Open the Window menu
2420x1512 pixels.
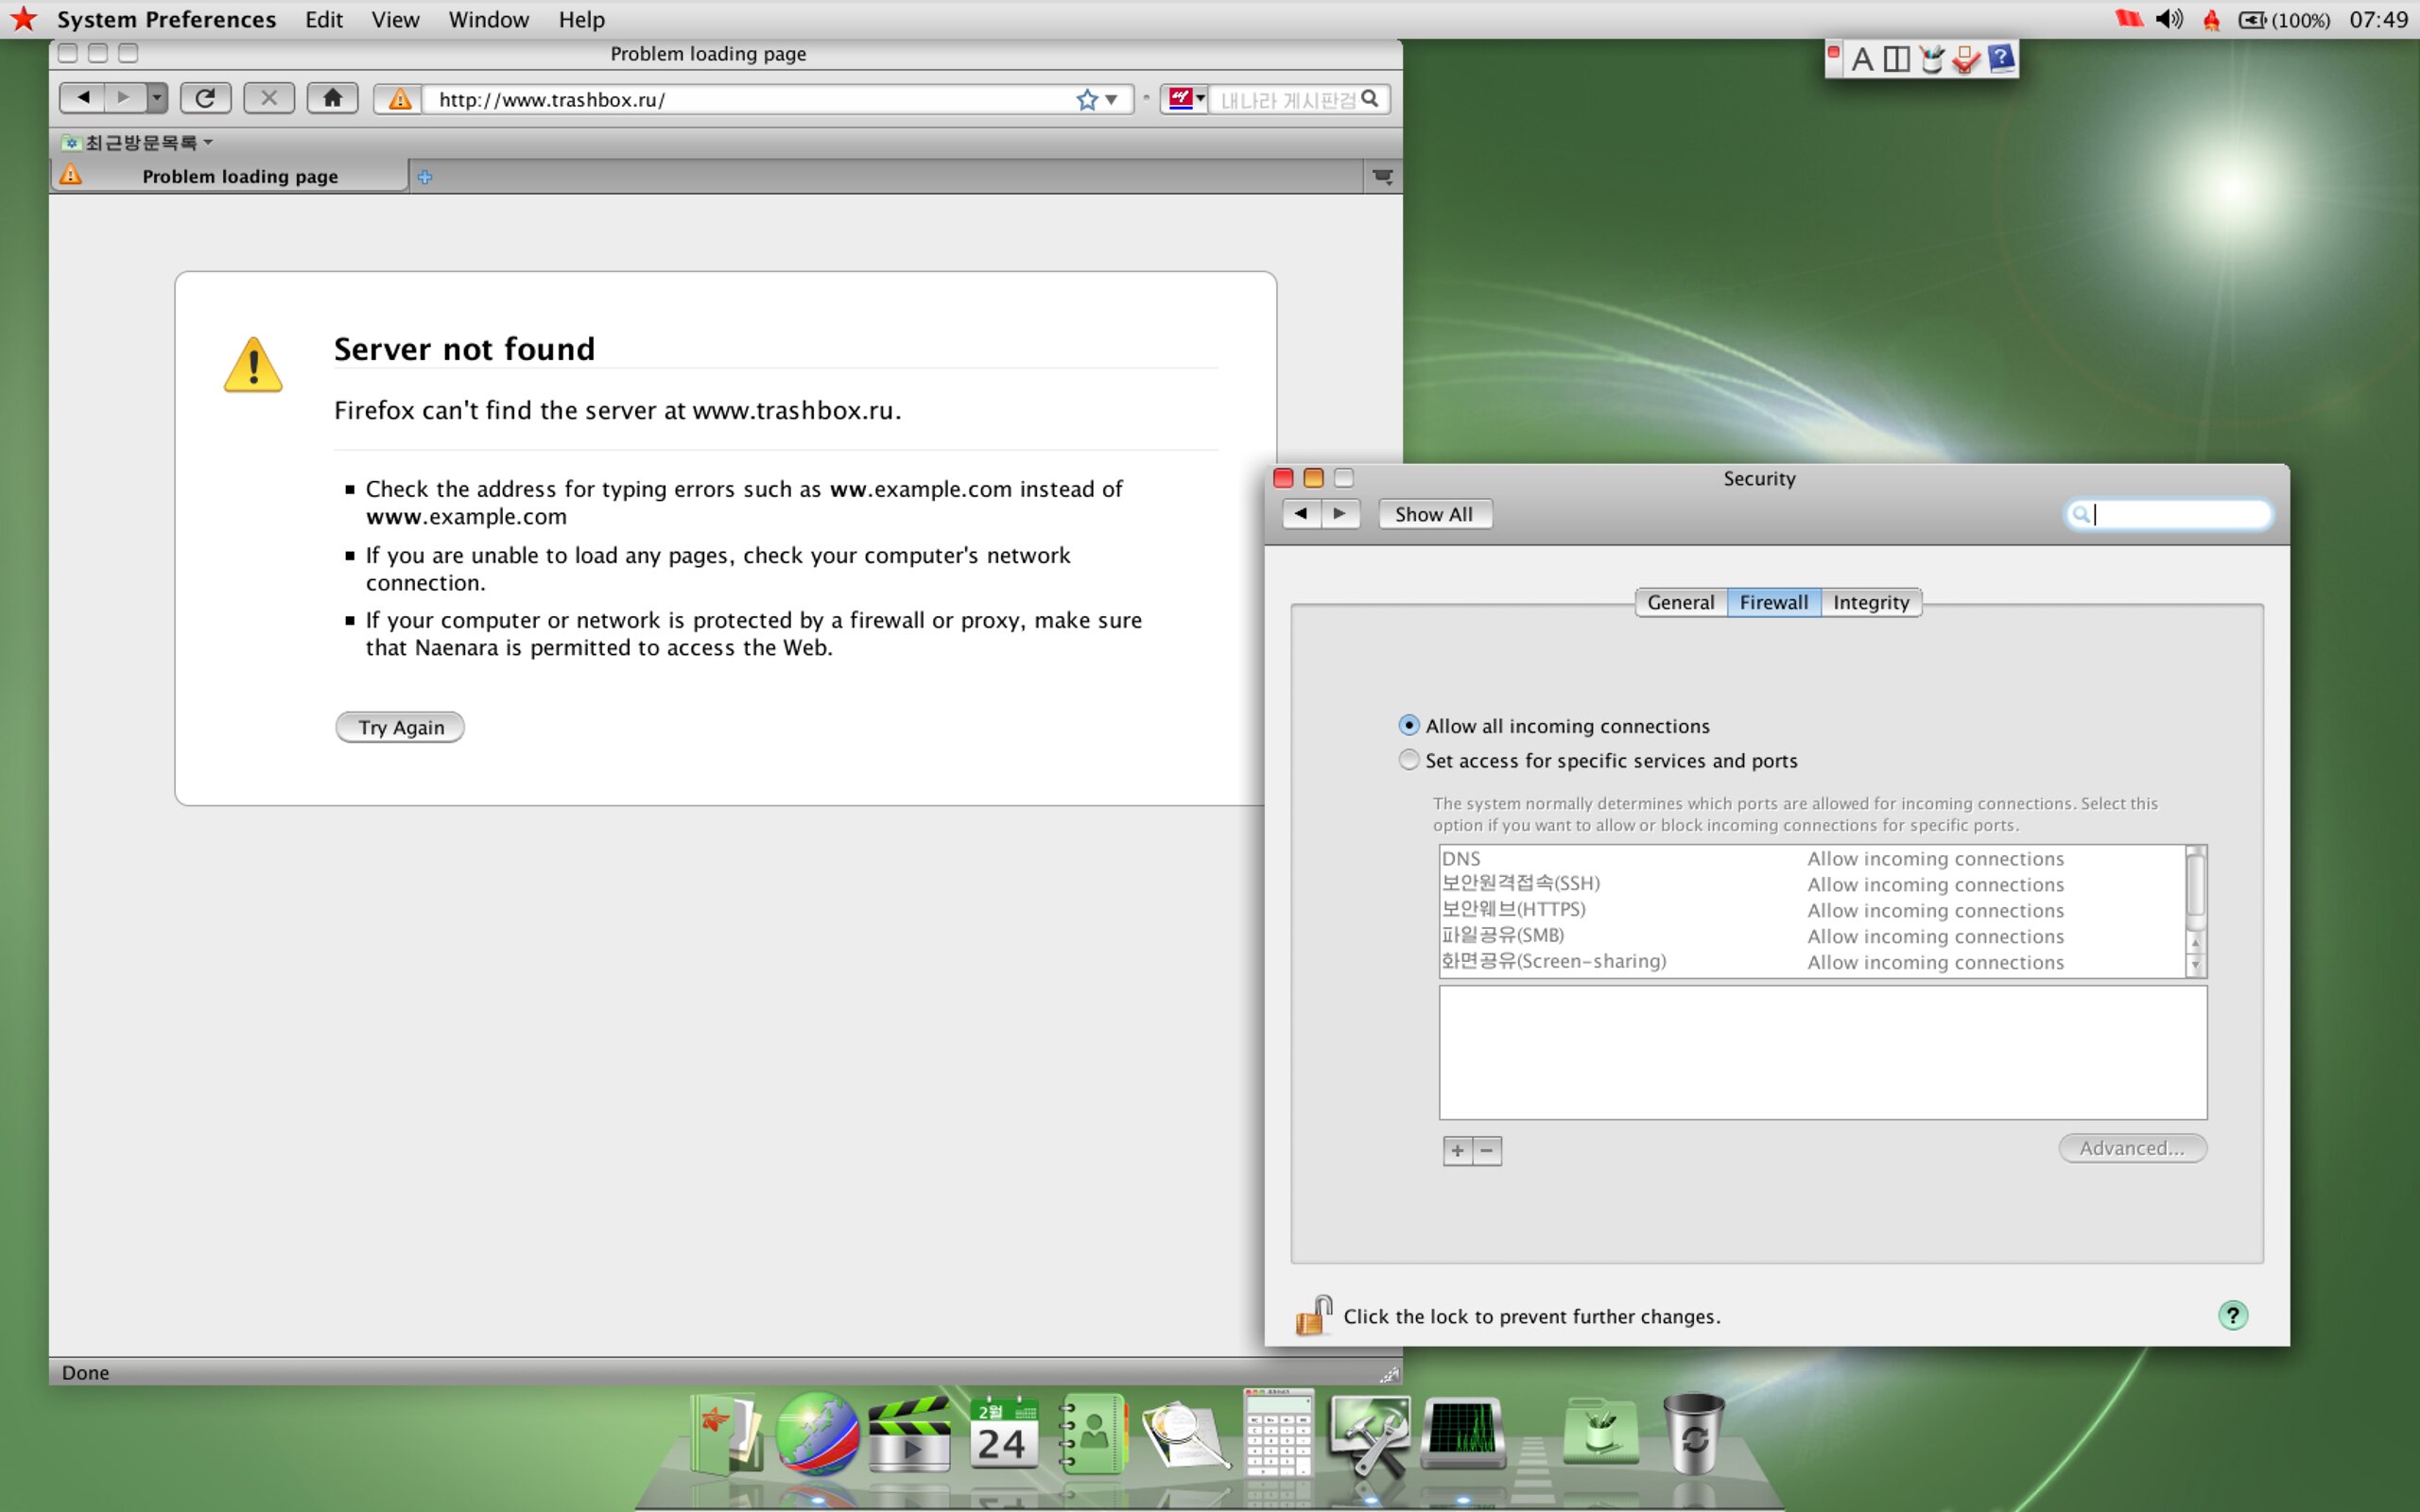coord(488,19)
